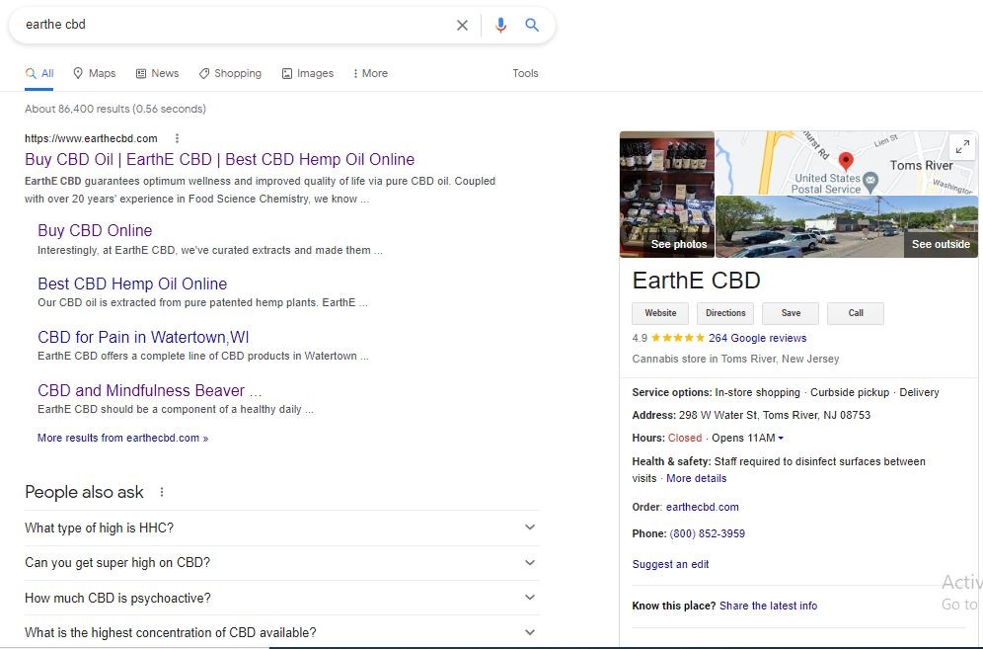983x649 pixels.
Task: Open the 264 Google reviews link
Action: point(757,338)
